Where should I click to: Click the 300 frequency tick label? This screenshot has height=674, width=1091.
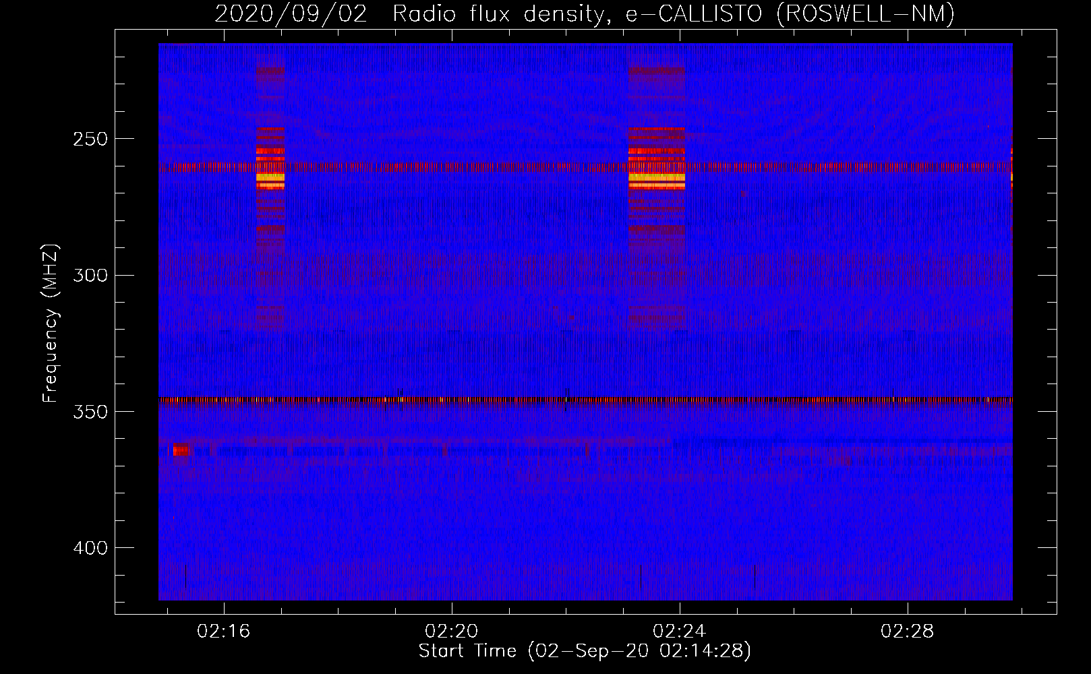pyautogui.click(x=90, y=275)
